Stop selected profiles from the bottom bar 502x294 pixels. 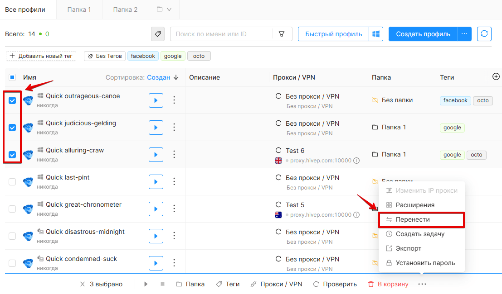click(163, 284)
